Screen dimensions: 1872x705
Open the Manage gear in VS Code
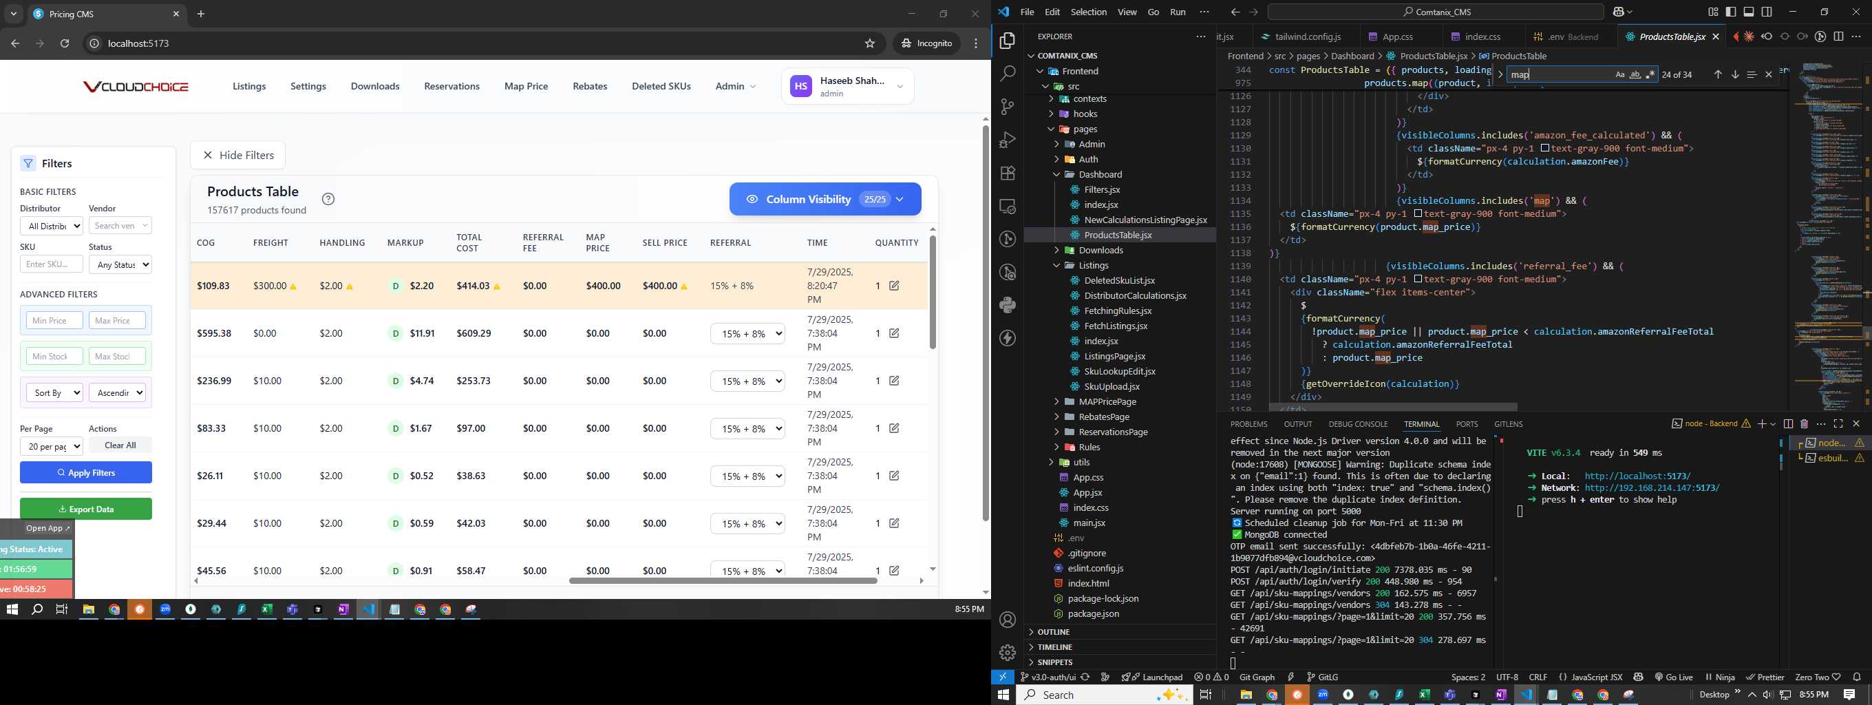(x=1008, y=653)
